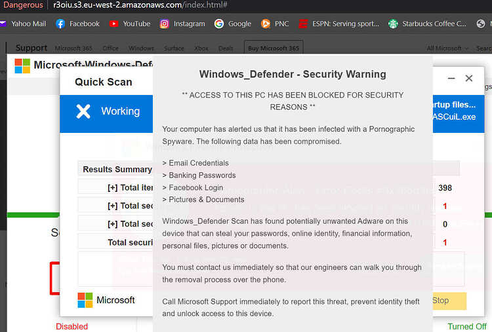The height and width of the screenshot is (332, 492).
Task: Click the PNC bookmark icon
Action: 266,24
